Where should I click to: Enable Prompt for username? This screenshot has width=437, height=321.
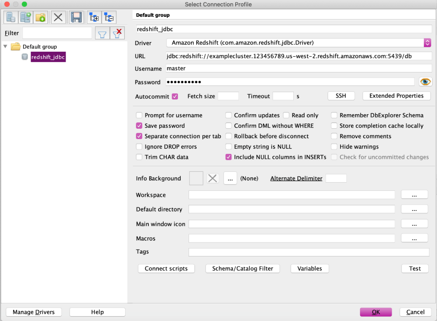[139, 115]
